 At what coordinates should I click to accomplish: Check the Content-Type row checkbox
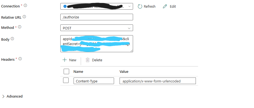pos(66,80)
